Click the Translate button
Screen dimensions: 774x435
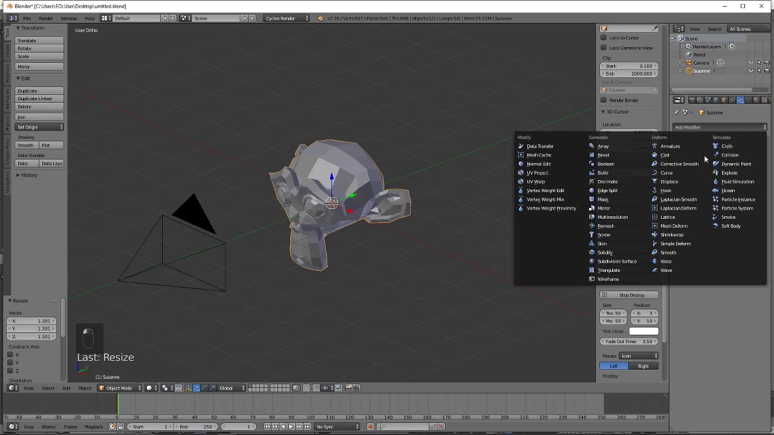click(x=39, y=40)
